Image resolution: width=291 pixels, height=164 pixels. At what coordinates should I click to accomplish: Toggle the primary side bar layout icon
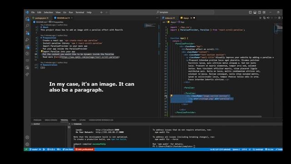pyautogui.click(x=251, y=12)
